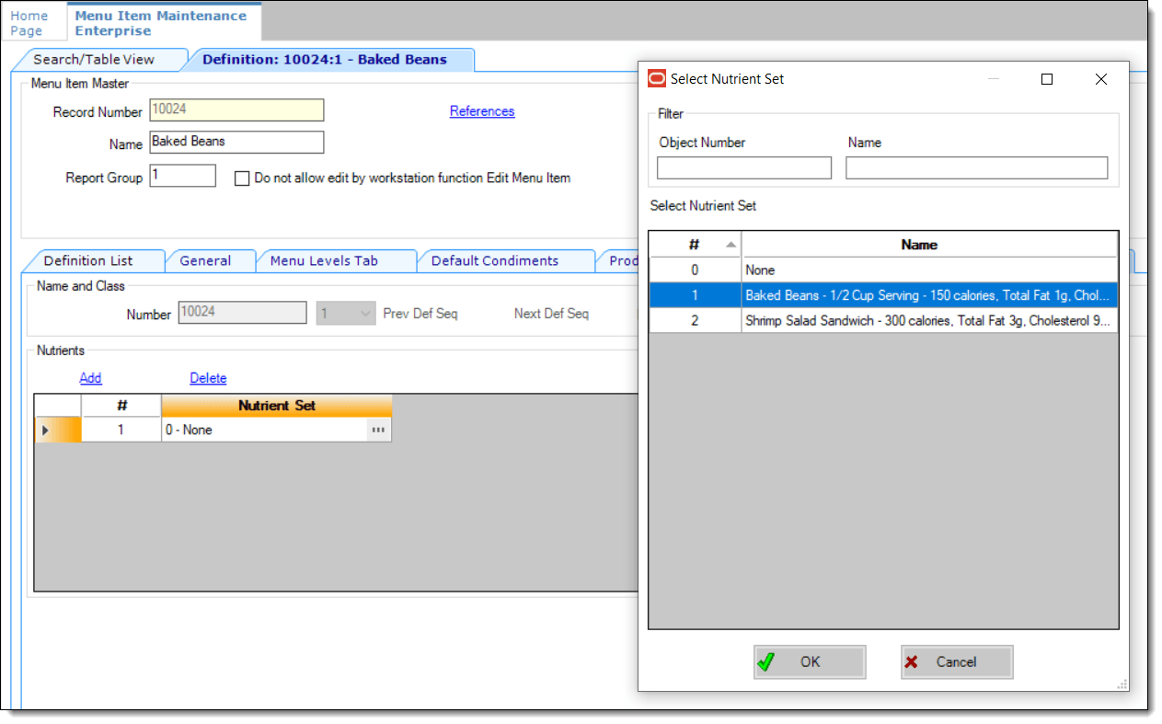Select the Shrimp Salad Sandwich nutrient set row

[927, 320]
